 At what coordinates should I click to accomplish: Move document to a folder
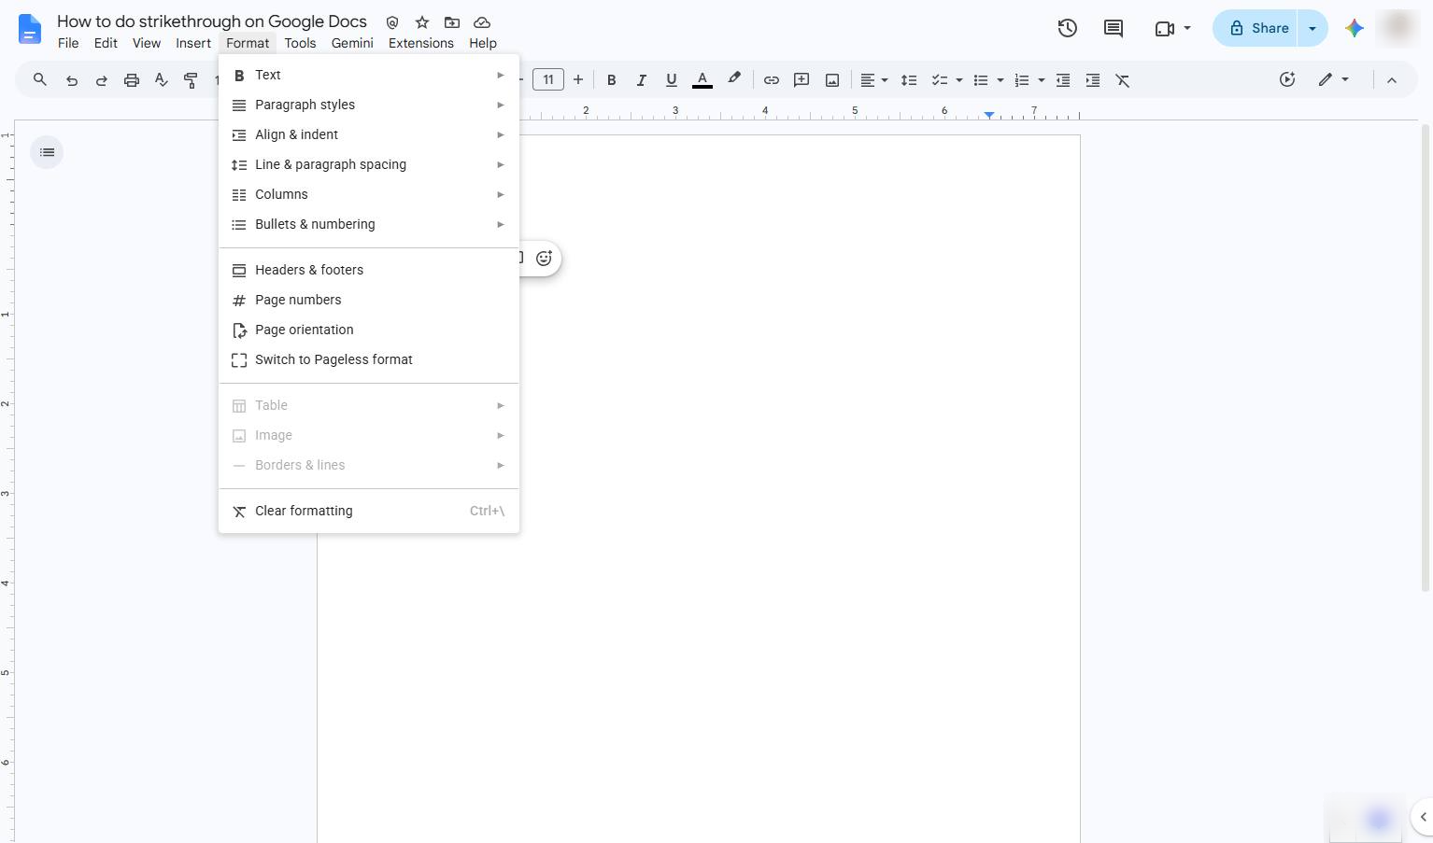[x=452, y=22]
